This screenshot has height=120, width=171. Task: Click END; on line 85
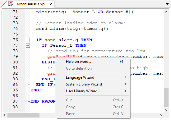[36, 90]
